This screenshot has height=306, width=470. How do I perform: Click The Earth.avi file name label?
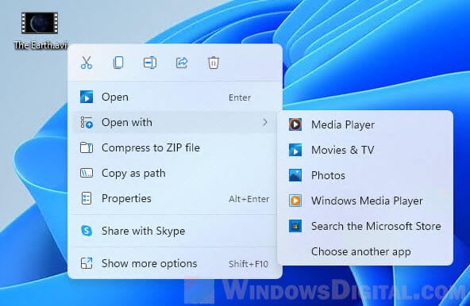[40, 45]
